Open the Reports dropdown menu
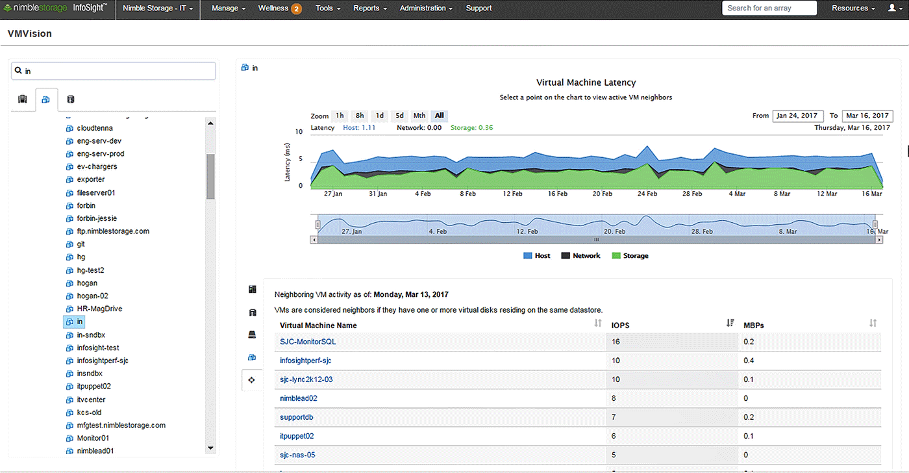The height and width of the screenshot is (473, 909). click(x=370, y=8)
